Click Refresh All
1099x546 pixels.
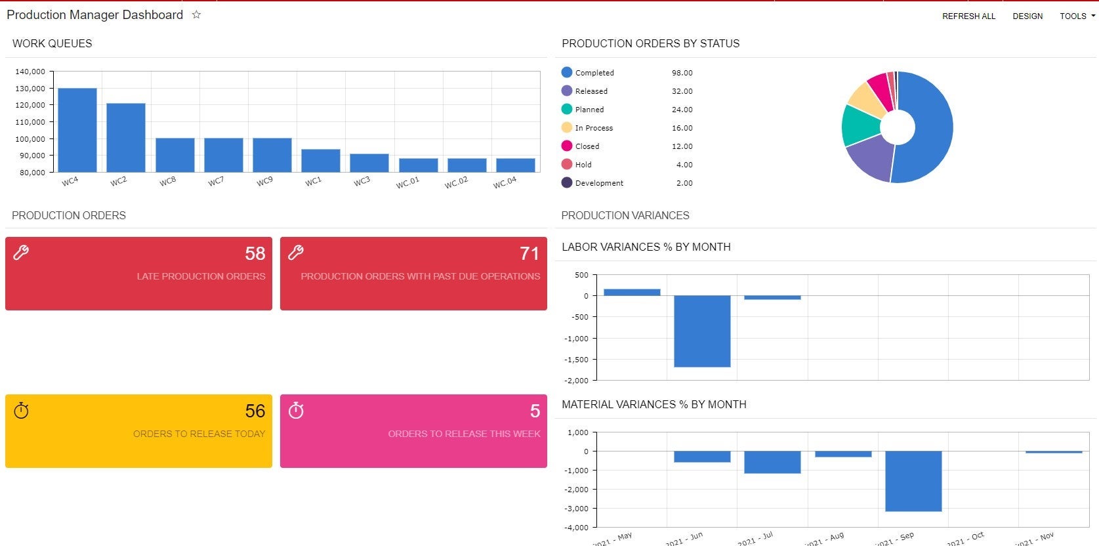[968, 16]
